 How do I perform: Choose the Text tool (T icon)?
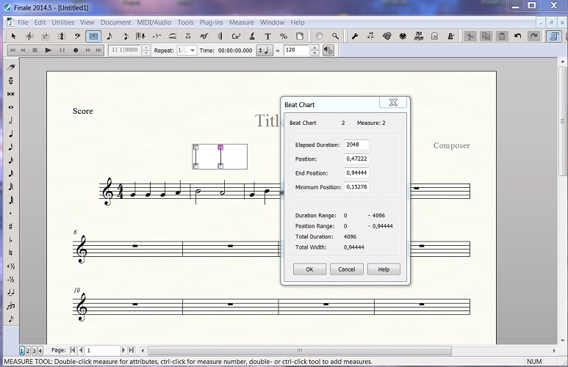point(267,36)
